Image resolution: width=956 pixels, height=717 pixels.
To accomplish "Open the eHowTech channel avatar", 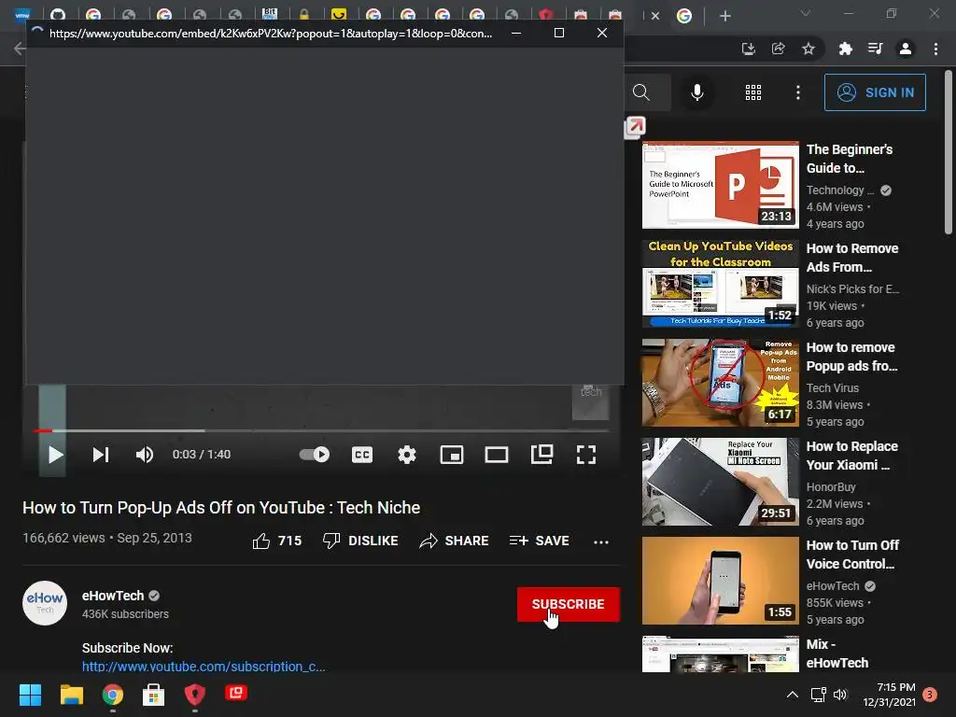I will 45,603.
